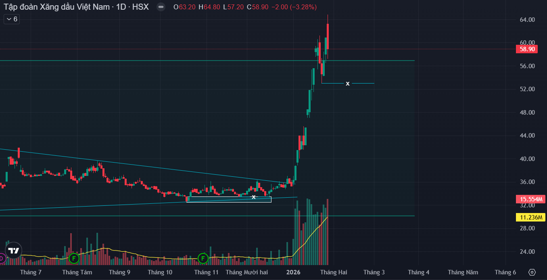Image resolution: width=547 pixels, height=280 pixels.
Task: Click the Tháng 9 time axis label
Action: pos(119,272)
